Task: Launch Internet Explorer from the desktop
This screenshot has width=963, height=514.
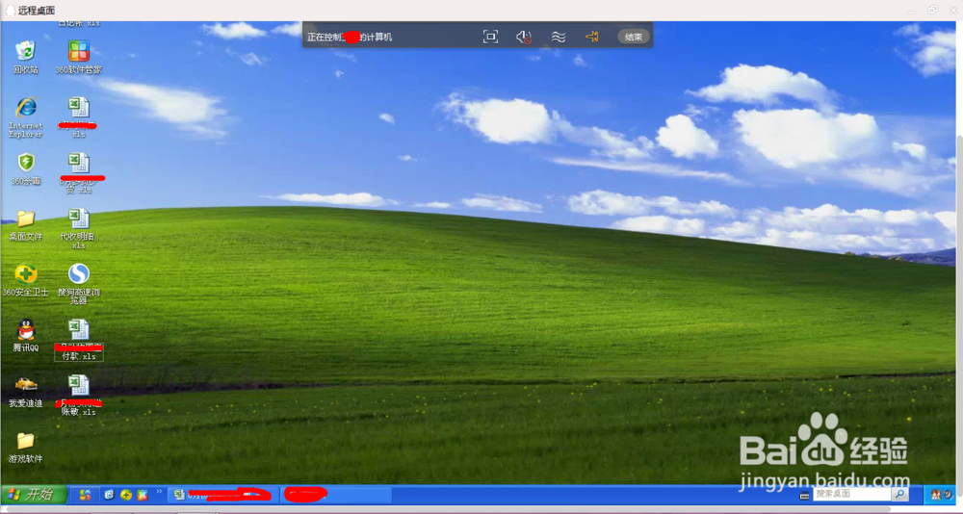Action: [x=26, y=116]
